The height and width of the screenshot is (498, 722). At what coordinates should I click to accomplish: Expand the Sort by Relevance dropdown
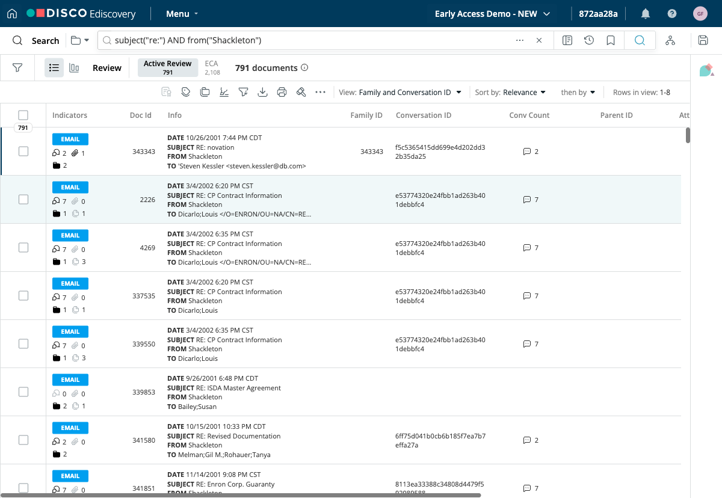pos(510,92)
